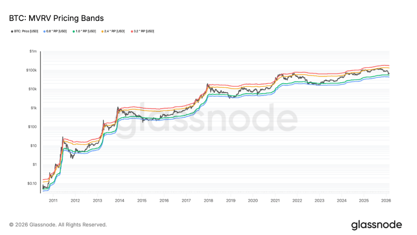Click the dark gray BTC Price legend dot
The width and height of the screenshot is (417, 235).
pyautogui.click(x=12, y=31)
